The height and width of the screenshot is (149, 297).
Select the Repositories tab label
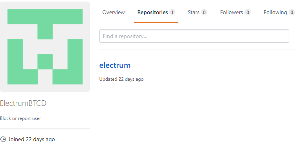pos(153,13)
